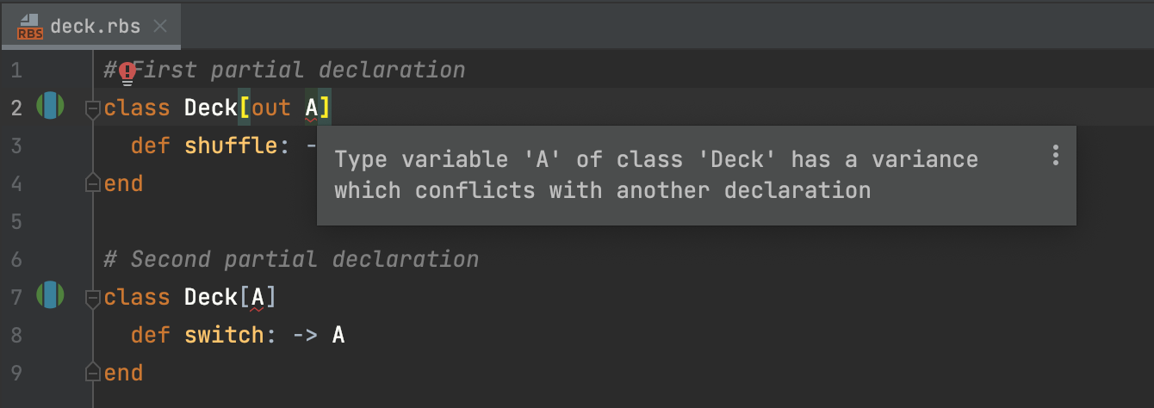This screenshot has width=1154, height=408.
Task: Click the return type A on line 8
Action: click(338, 335)
